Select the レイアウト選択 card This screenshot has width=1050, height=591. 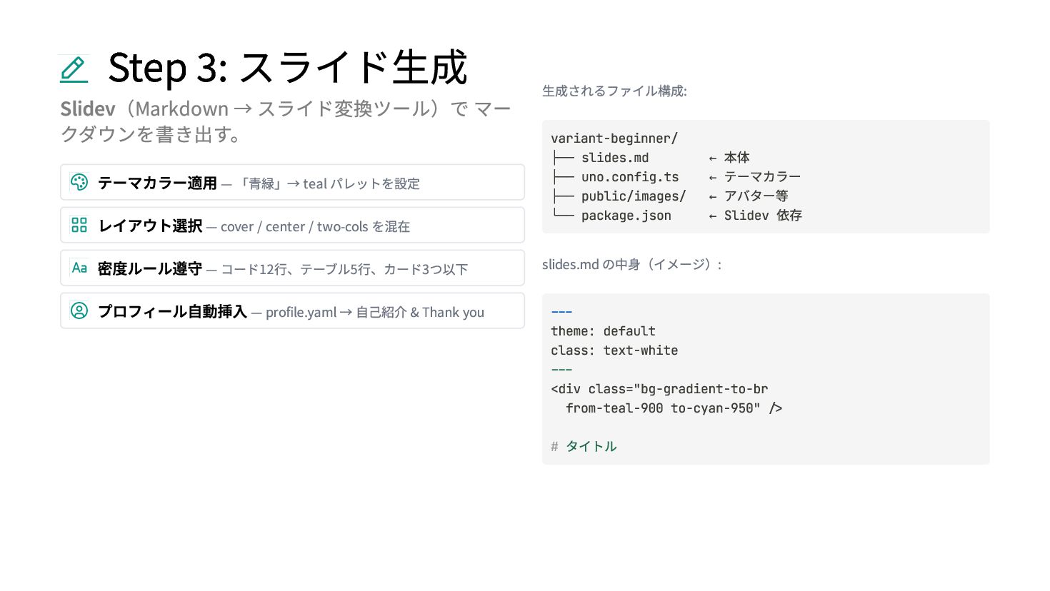[293, 225]
